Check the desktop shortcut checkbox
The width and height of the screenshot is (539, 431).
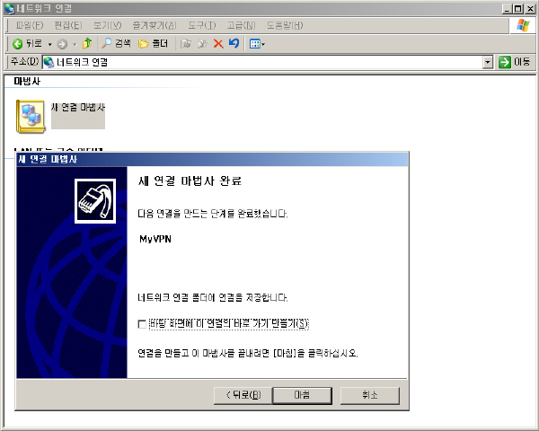(x=142, y=324)
